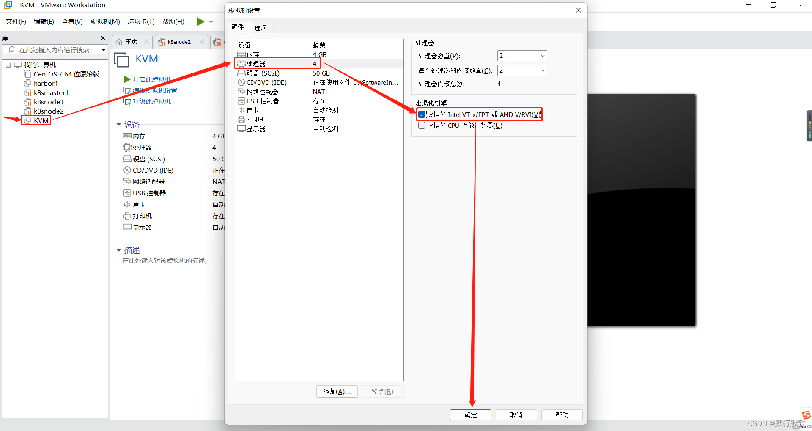
Task: Click the k8smaster1 VM icon in library
Action: pyautogui.click(x=28, y=93)
